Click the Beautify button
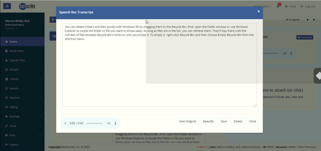 click(208, 121)
